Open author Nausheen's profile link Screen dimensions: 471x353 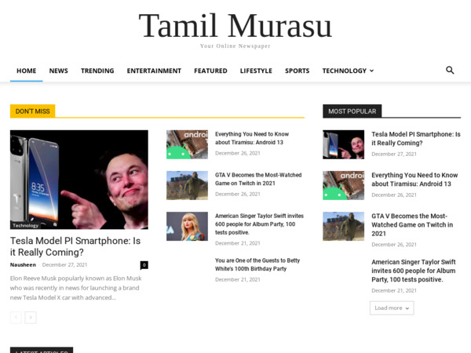click(x=23, y=265)
